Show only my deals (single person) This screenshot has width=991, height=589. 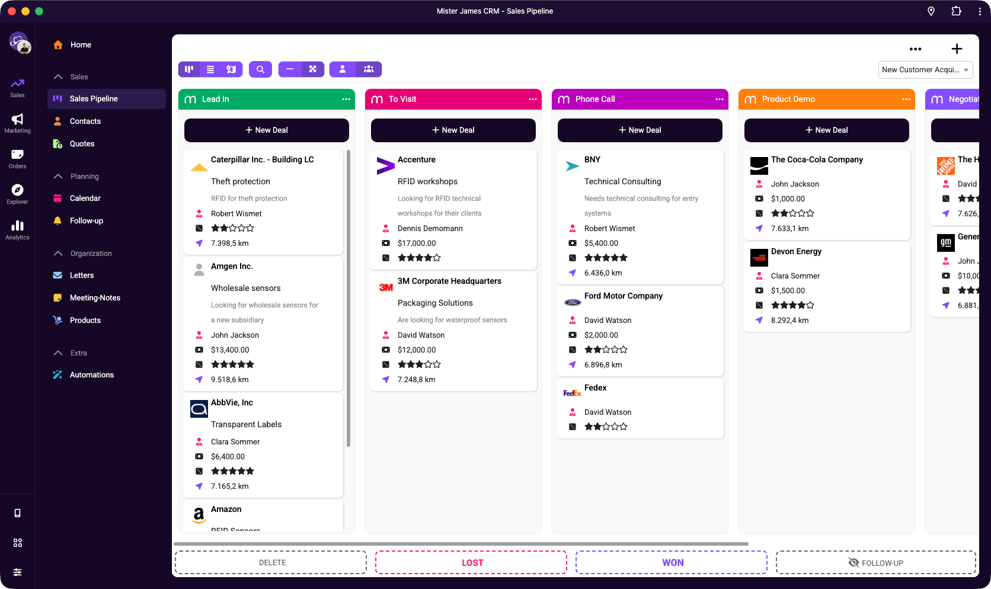pos(343,69)
